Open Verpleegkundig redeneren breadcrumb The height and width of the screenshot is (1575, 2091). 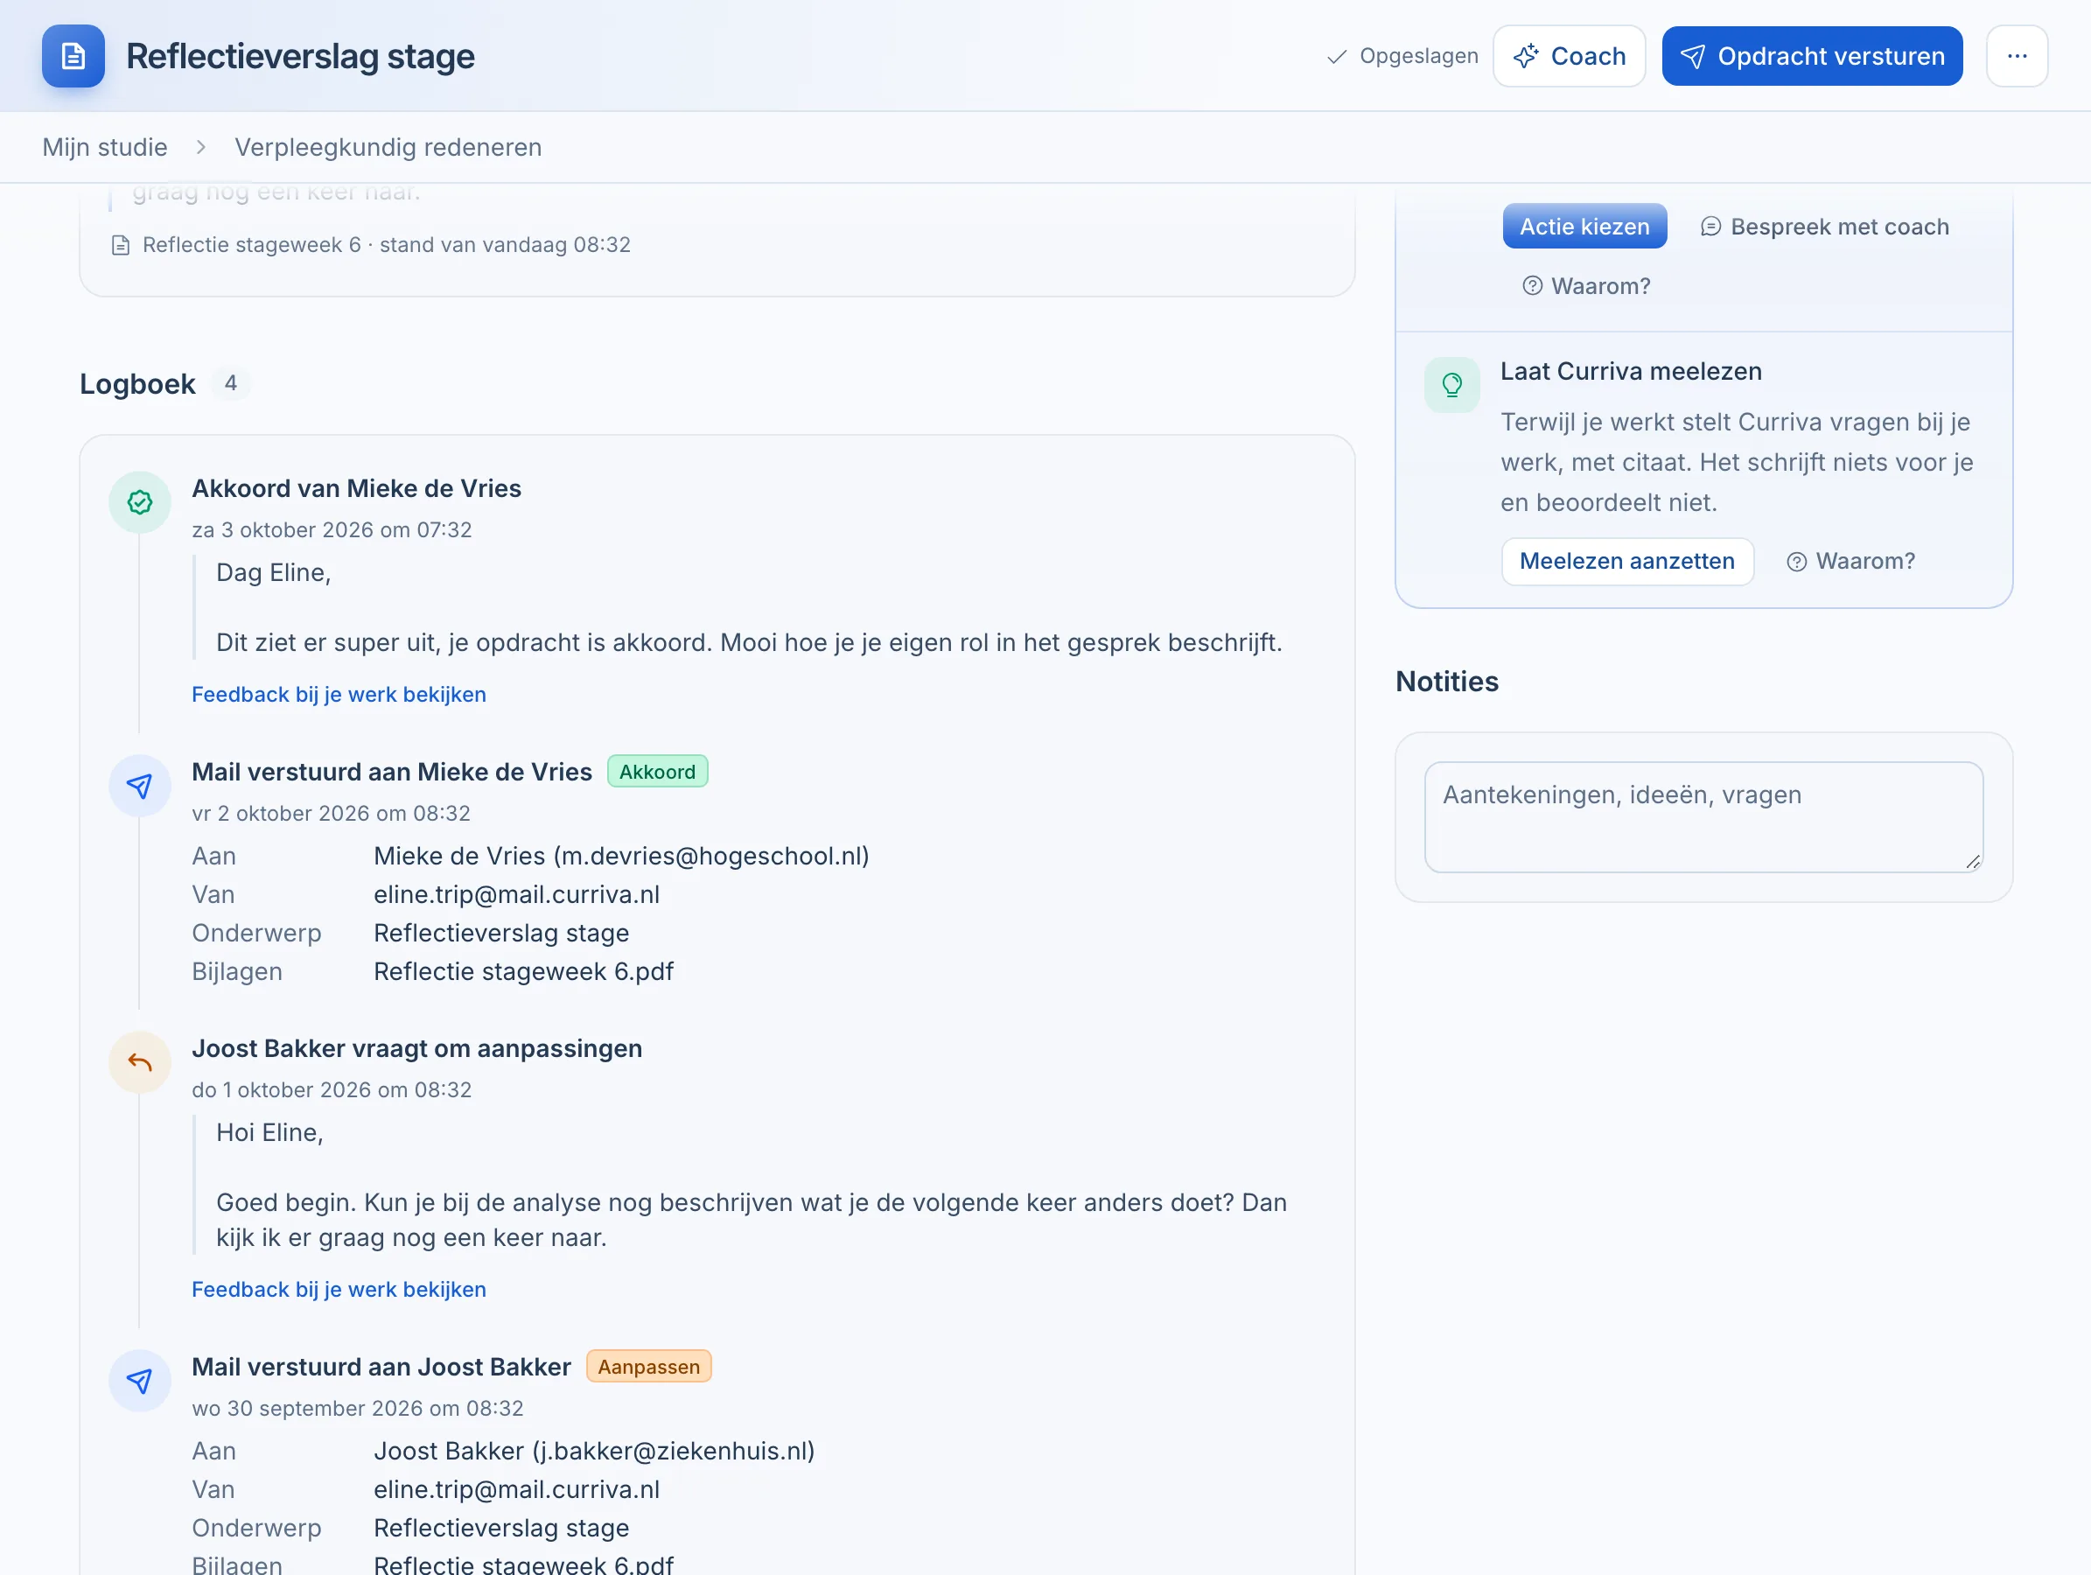[x=388, y=148]
